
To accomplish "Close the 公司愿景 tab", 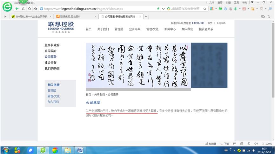I will 140,17.
